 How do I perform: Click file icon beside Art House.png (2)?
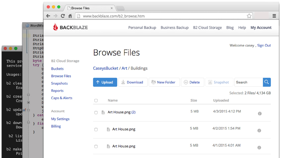click(x=103, y=113)
